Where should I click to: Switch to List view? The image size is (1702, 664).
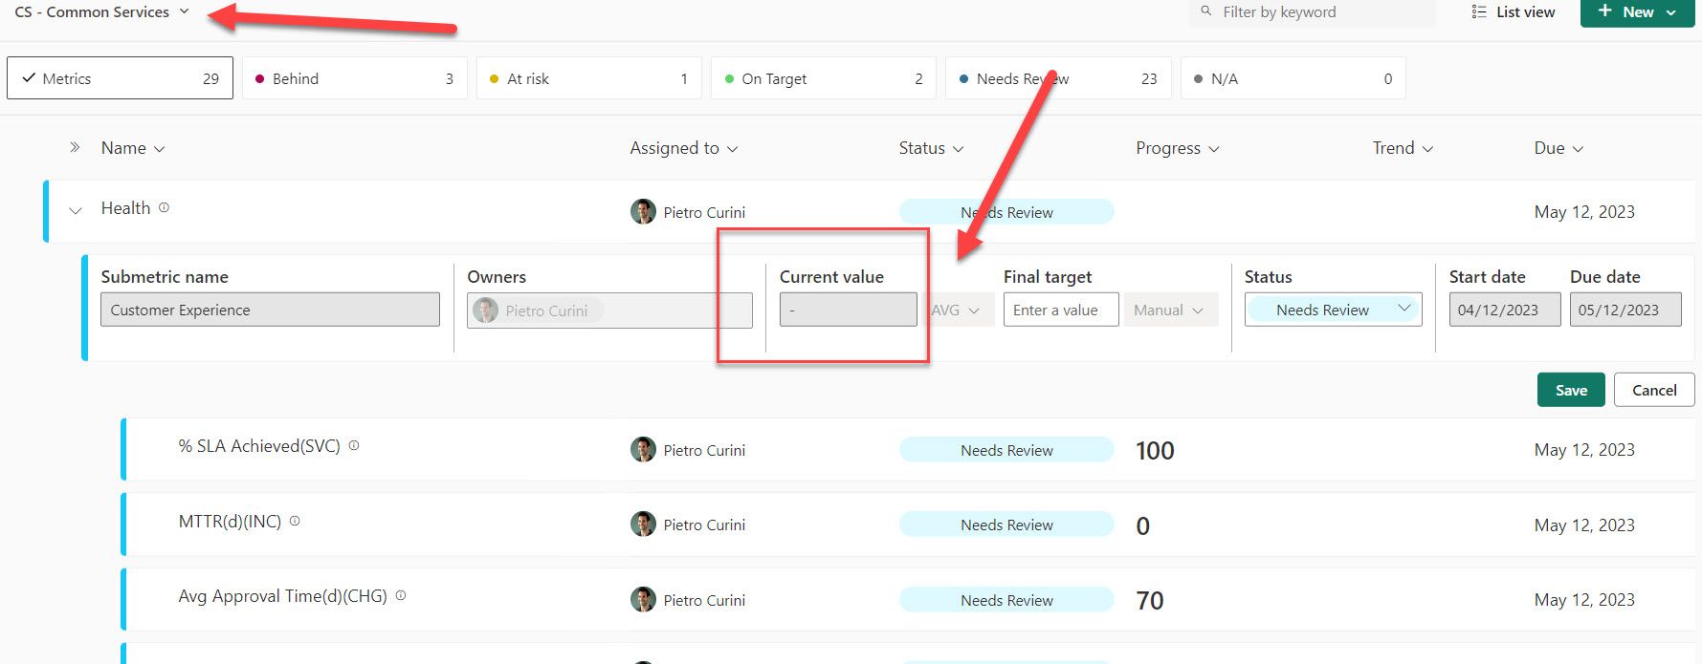click(x=1513, y=12)
